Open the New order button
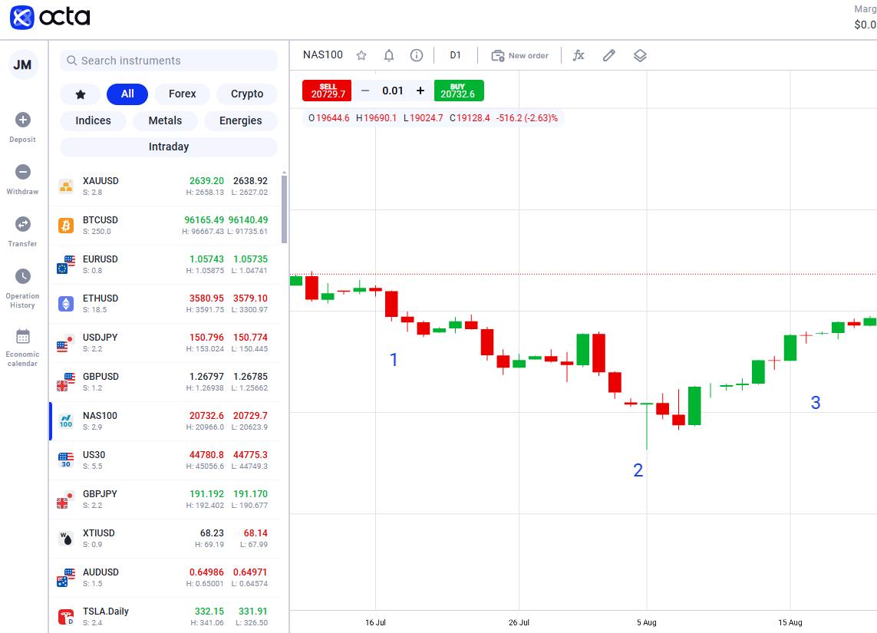This screenshot has width=877, height=633. (520, 55)
